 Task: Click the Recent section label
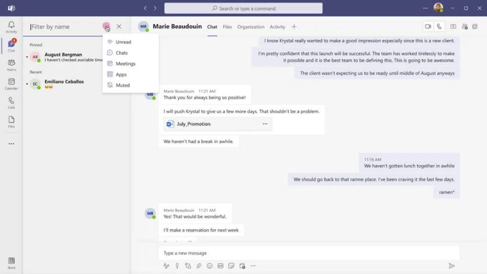[36, 72]
